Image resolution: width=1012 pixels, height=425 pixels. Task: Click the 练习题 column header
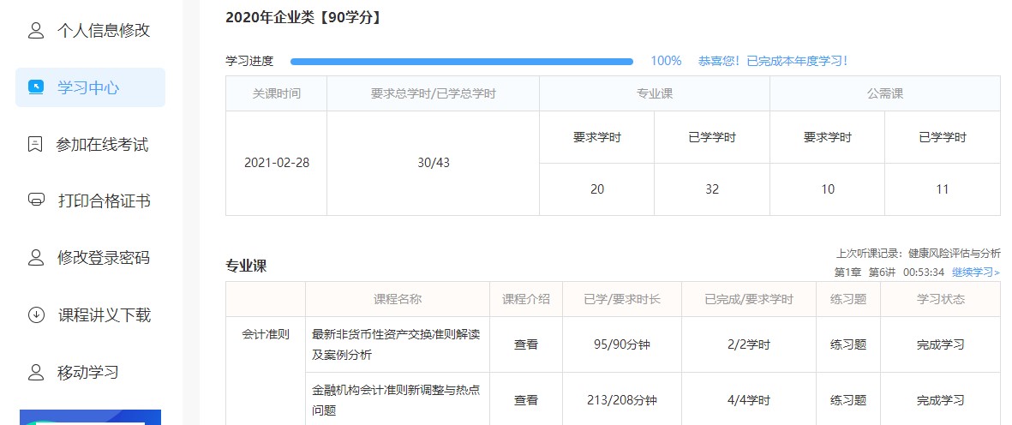click(x=848, y=299)
